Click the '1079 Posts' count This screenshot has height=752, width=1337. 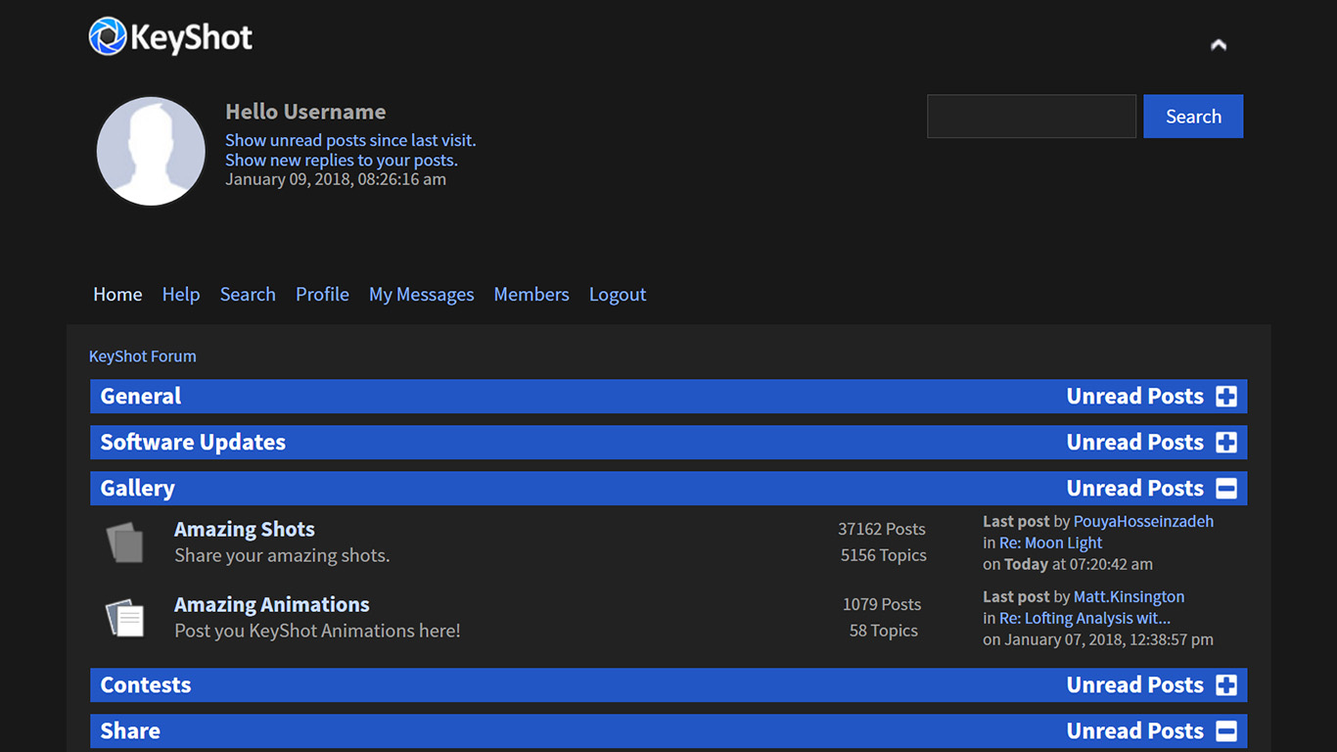(x=882, y=604)
